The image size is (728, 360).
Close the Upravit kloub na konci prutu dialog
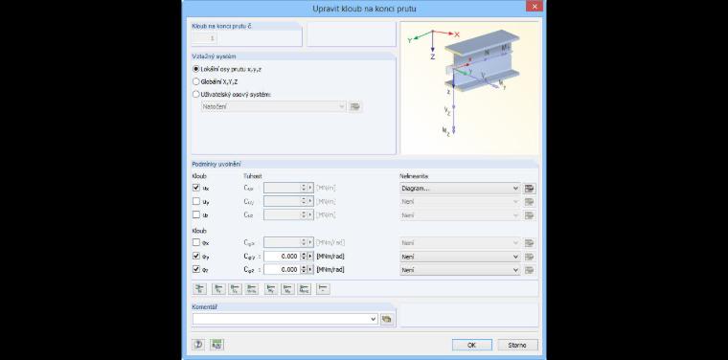(535, 6)
